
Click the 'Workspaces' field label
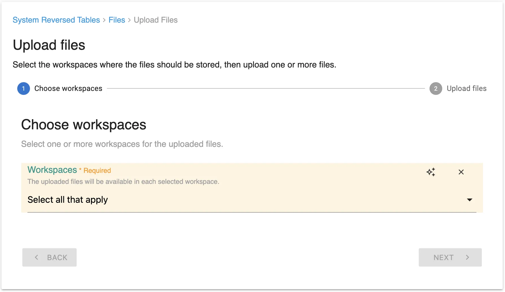[x=52, y=170]
